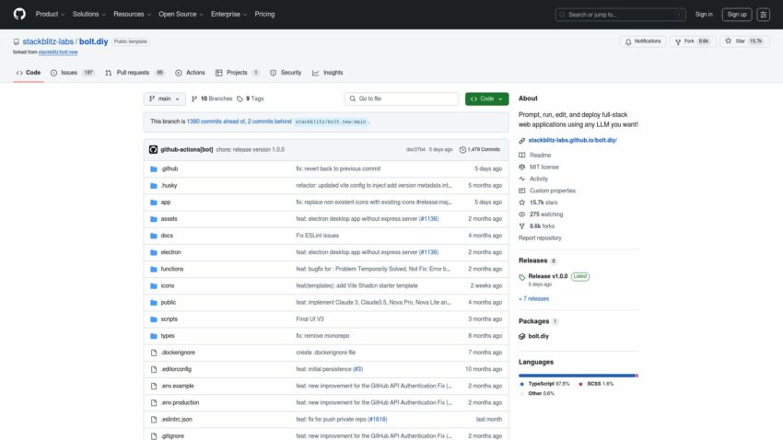Image resolution: width=783 pixels, height=440 pixels.
Task: Click the release tag icon for v1.0.0
Action: pos(521,277)
